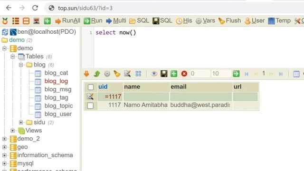Collapse the demo database node
The image size is (304, 171).
click(4, 48)
